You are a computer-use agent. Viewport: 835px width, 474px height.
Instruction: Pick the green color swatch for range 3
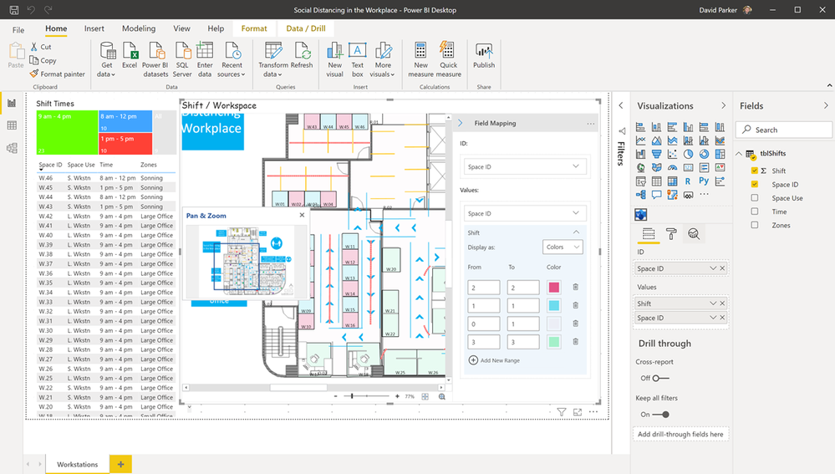pos(554,342)
